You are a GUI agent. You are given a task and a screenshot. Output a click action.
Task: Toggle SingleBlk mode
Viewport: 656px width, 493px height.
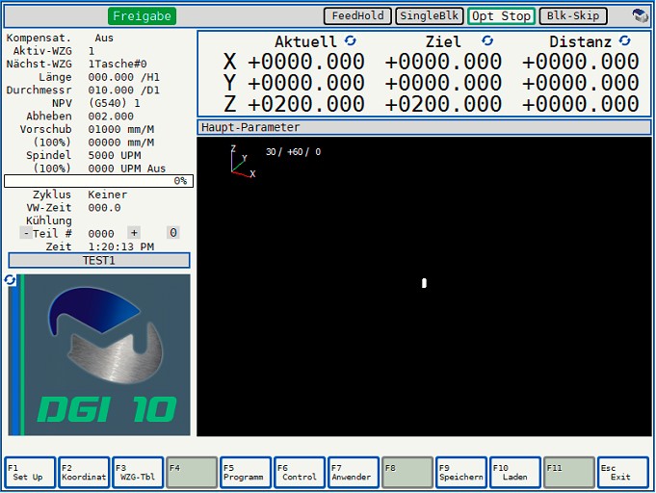[x=430, y=16]
